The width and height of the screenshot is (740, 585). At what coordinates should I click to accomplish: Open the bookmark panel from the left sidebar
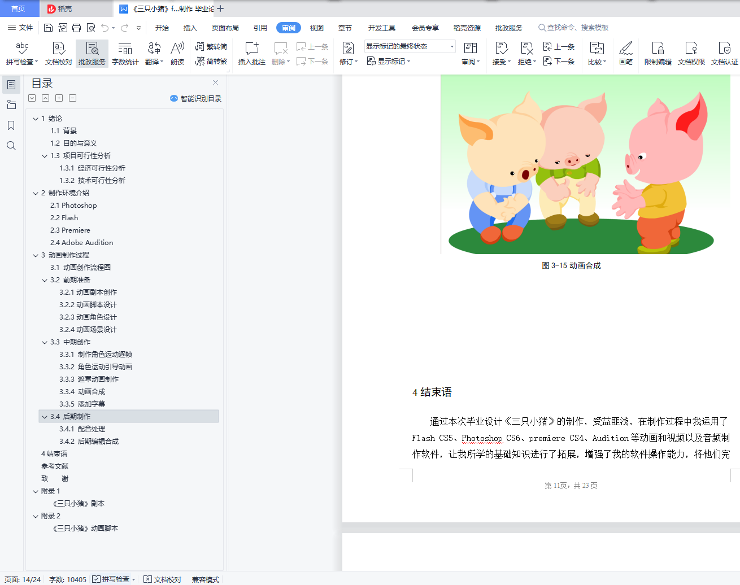(11, 125)
